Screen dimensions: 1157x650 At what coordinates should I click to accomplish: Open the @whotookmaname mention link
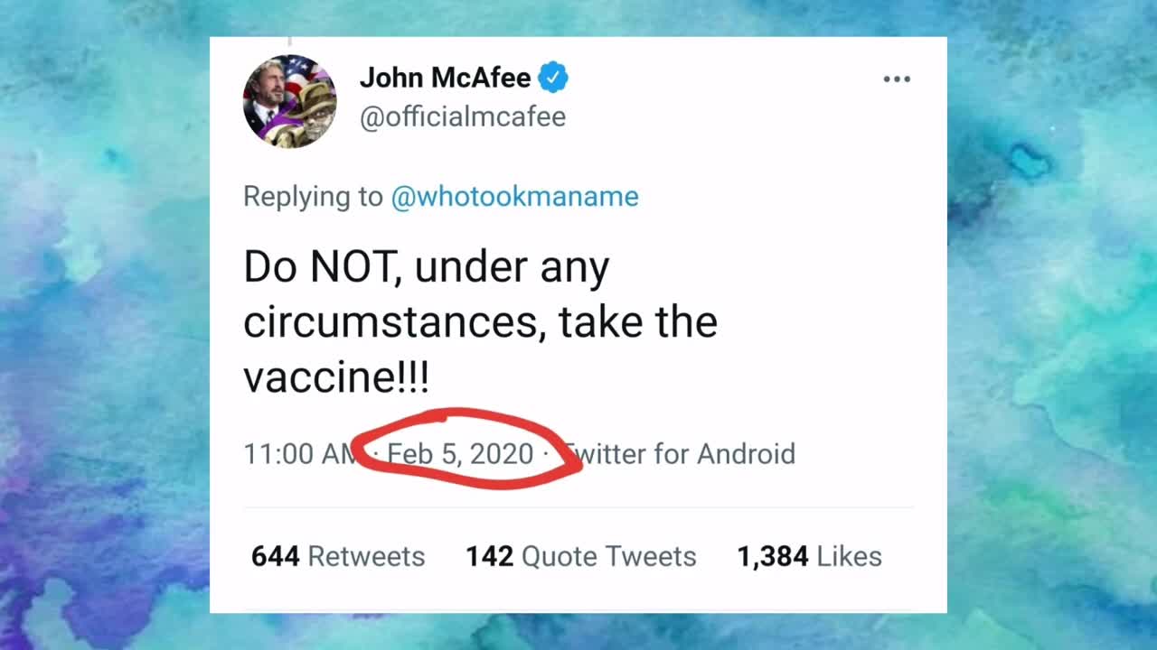pyautogui.click(x=514, y=197)
